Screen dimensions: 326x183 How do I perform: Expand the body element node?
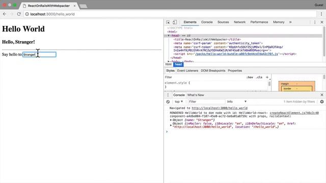click(169, 62)
